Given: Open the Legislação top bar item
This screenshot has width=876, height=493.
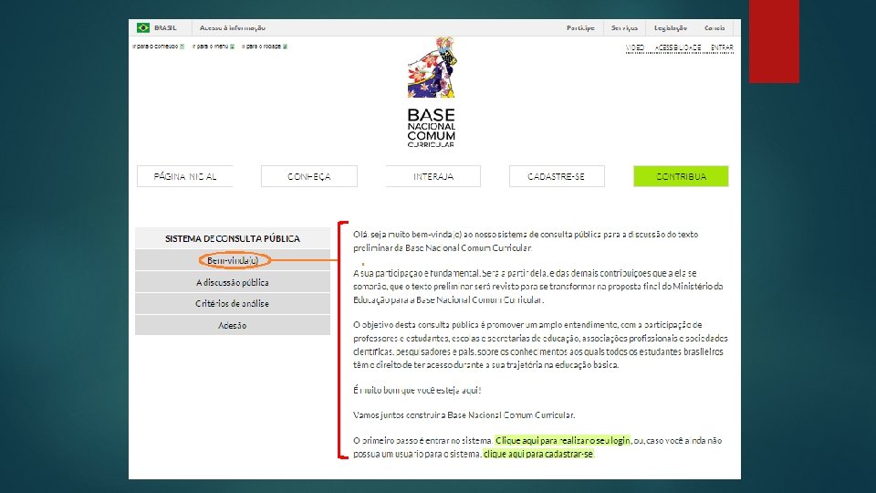Looking at the screenshot, I should [x=671, y=27].
